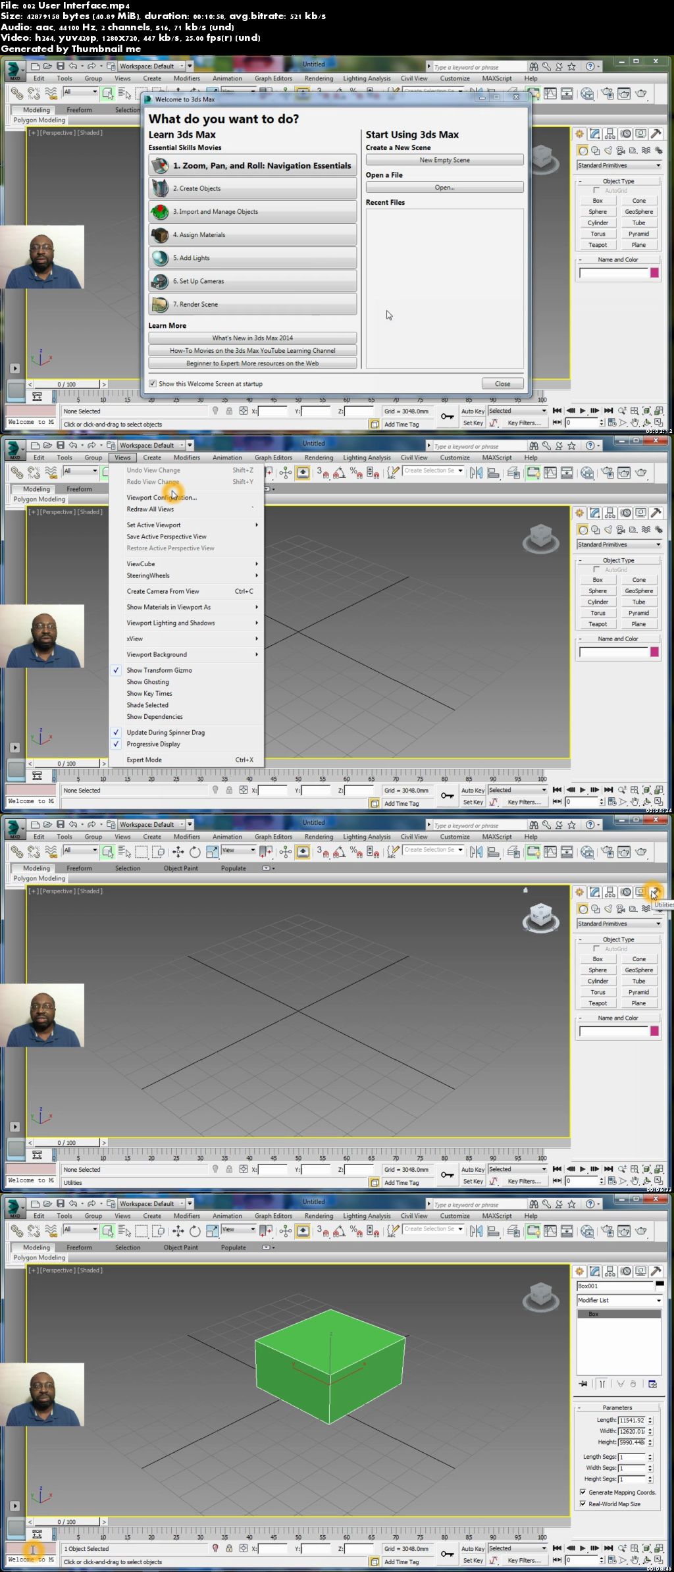Click the Height spinner arrows beside 5990.448
Image resolution: width=674 pixels, height=1572 pixels.
pyautogui.click(x=650, y=1442)
